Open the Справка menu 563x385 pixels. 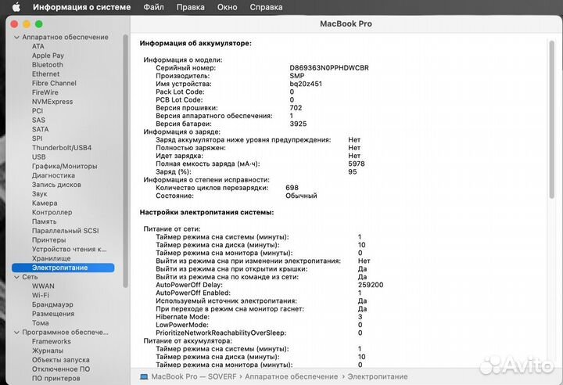point(266,7)
